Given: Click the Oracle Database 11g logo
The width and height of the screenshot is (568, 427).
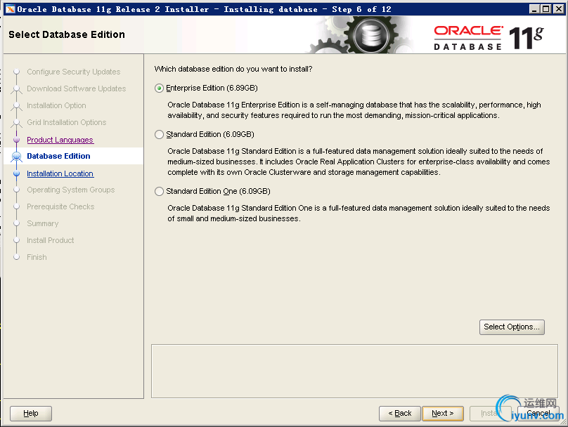Looking at the screenshot, I should click(489, 38).
